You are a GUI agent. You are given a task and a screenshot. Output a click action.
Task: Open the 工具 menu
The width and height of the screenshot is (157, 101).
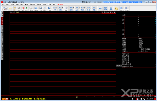pyautogui.click(x=49, y=4)
